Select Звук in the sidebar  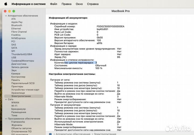[x=14, y=70]
